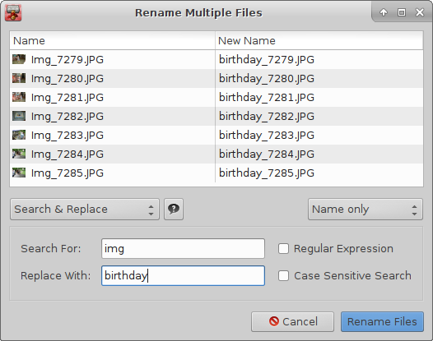Open the help speech-bubble icon button
The image size is (433, 341).
tap(174, 210)
